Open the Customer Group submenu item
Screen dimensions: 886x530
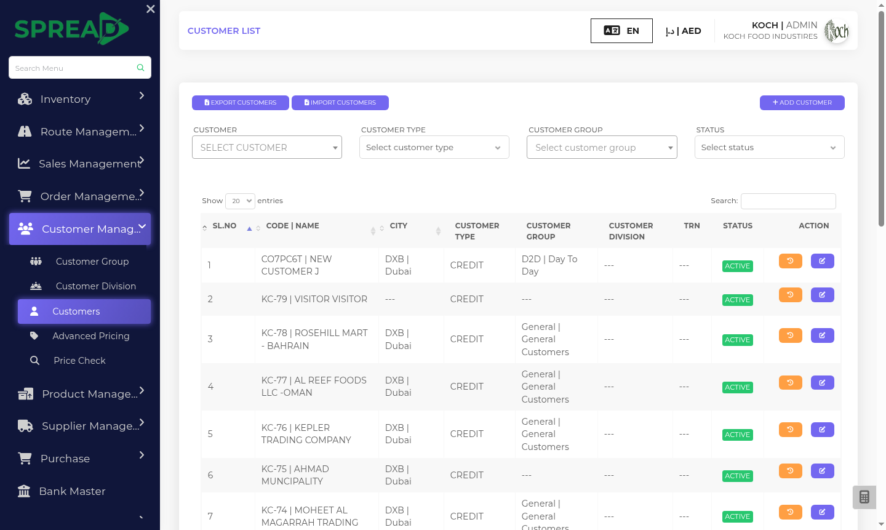click(84, 262)
